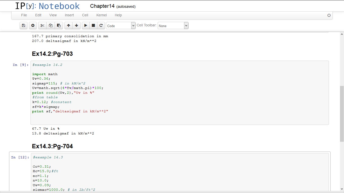
Task: Move the selected cell up
Action: click(68, 25)
